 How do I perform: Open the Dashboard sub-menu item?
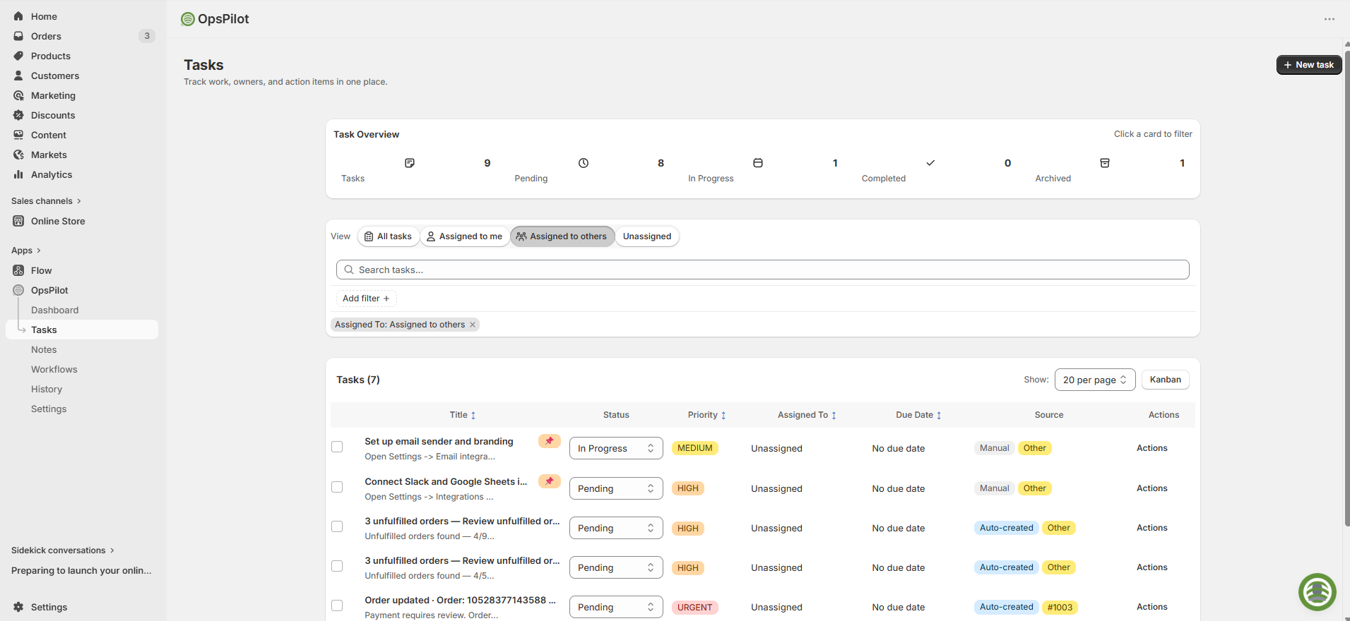(55, 310)
